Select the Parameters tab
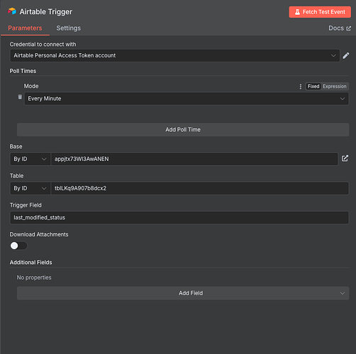This screenshot has height=354, width=356. pos(25,28)
